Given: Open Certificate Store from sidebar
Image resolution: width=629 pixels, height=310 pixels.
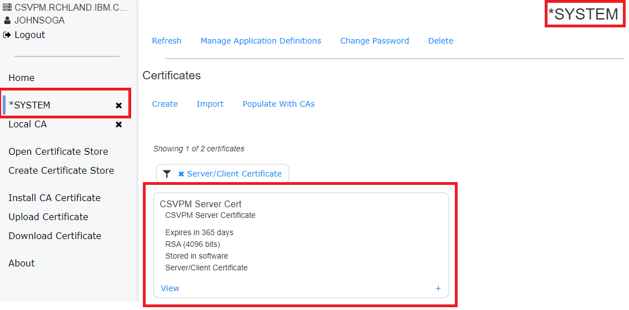Looking at the screenshot, I should coord(58,152).
